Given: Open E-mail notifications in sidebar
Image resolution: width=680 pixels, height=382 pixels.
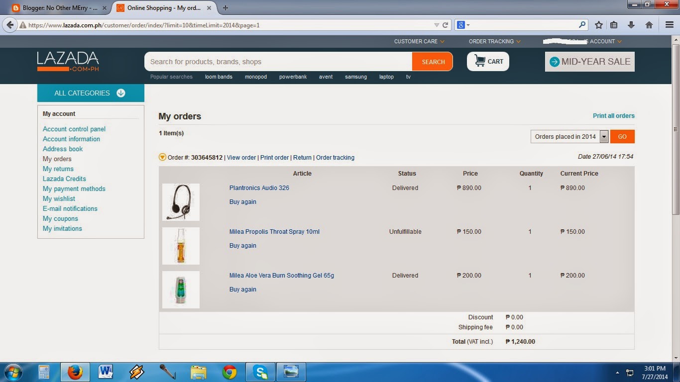Looking at the screenshot, I should point(70,208).
